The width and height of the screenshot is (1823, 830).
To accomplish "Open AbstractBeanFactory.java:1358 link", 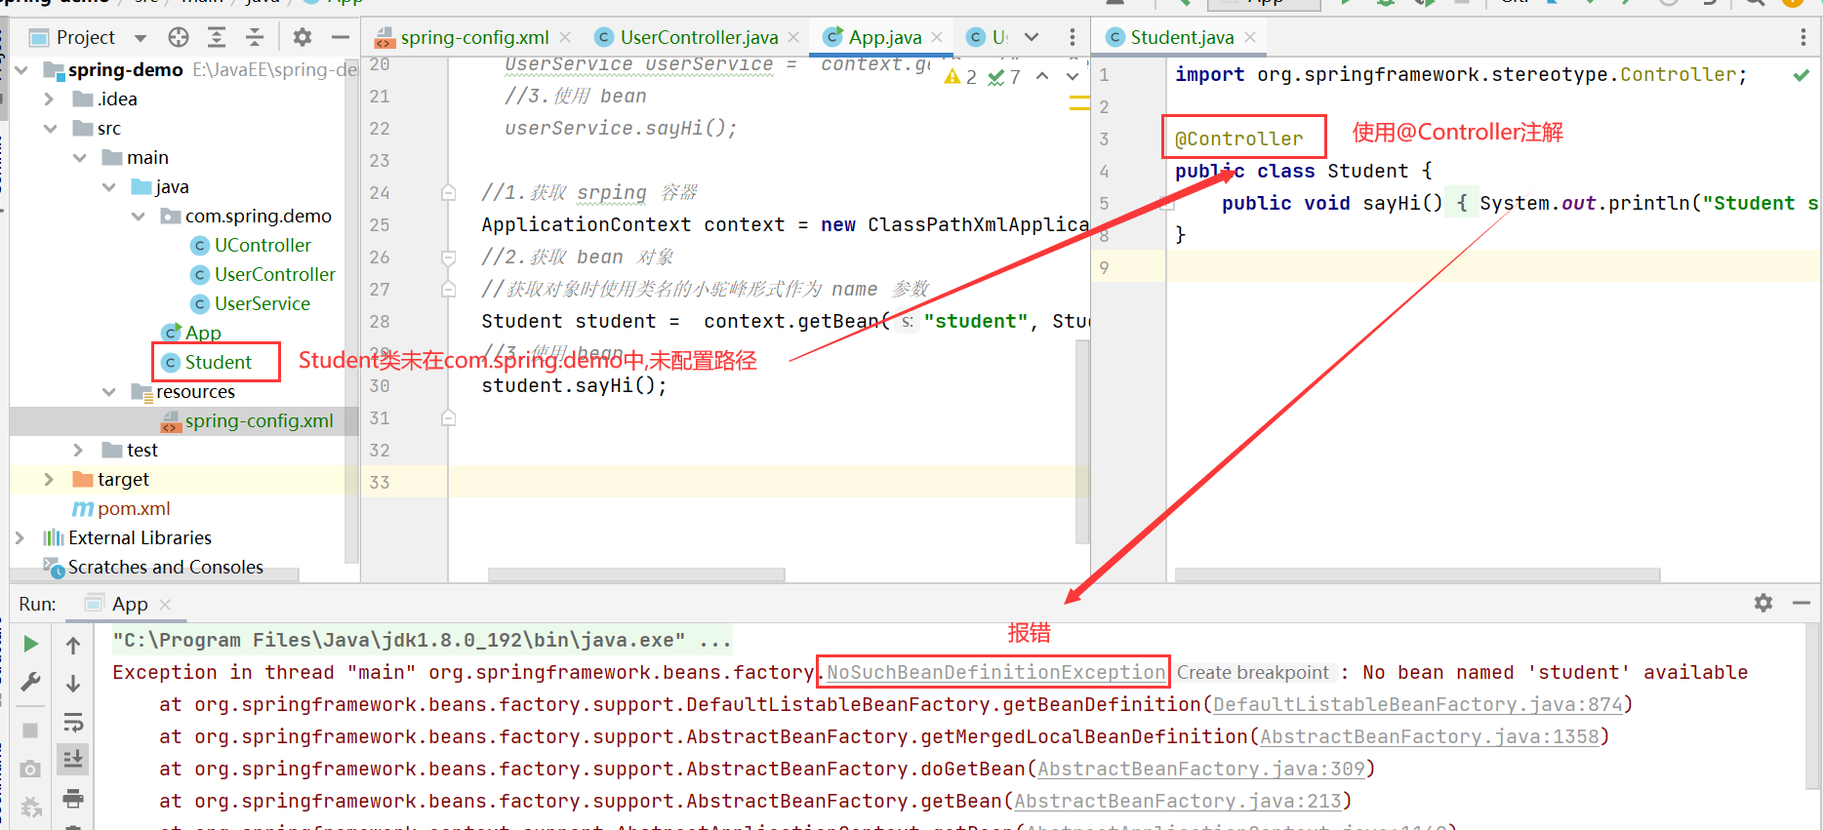I will point(1429,736).
